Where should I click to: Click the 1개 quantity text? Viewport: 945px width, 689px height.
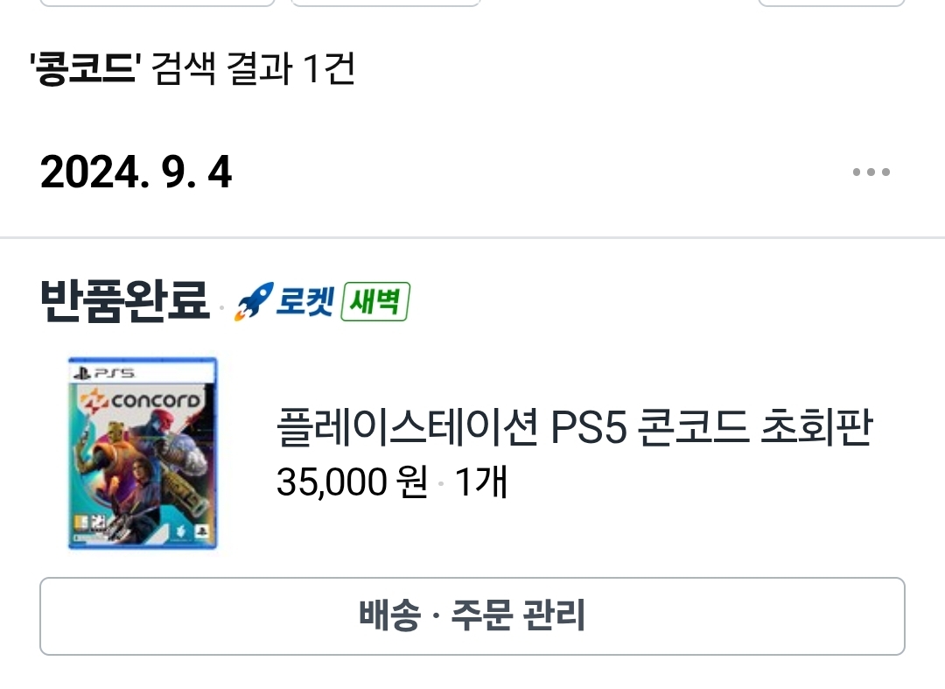pos(480,482)
